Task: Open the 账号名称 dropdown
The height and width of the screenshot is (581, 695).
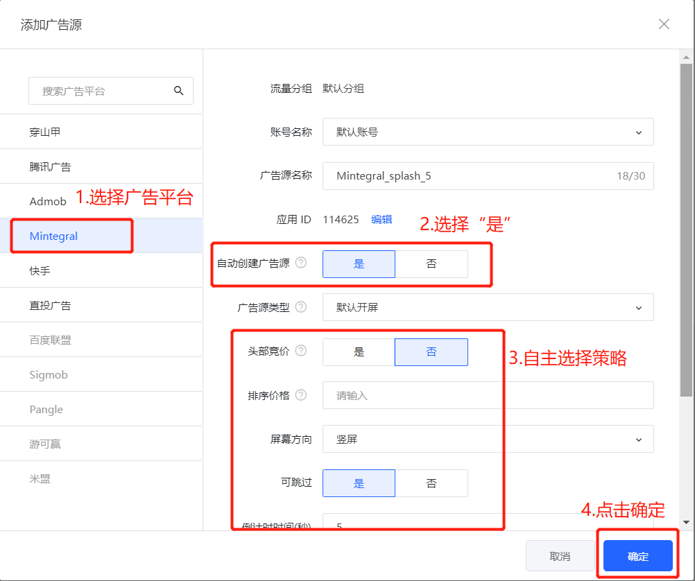Action: [488, 132]
